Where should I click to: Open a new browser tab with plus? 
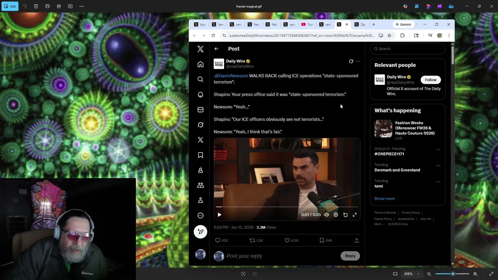coord(373,24)
